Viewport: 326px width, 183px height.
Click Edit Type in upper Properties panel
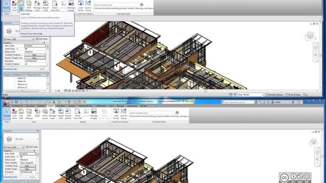click(42, 39)
